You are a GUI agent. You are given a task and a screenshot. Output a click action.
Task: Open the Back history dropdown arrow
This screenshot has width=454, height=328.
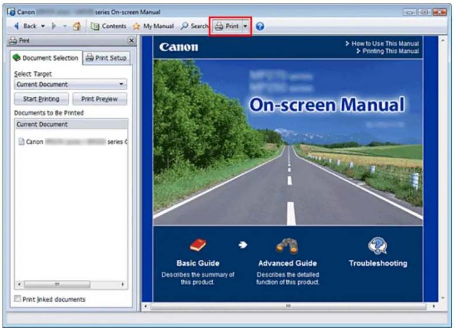pos(43,26)
